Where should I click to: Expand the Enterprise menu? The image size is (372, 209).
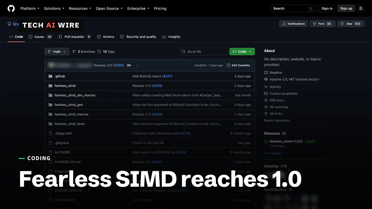[138, 8]
